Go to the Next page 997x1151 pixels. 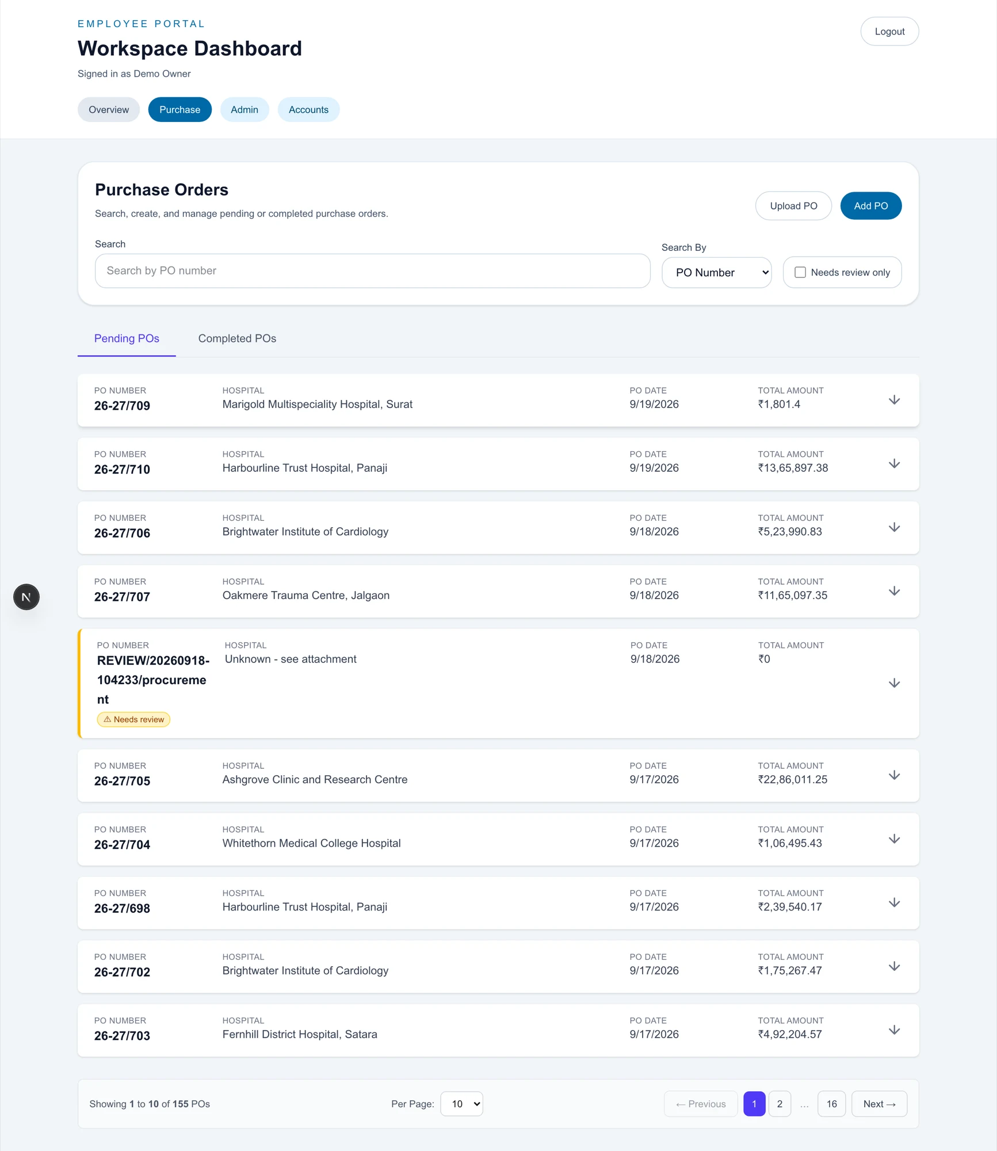pyautogui.click(x=879, y=1104)
